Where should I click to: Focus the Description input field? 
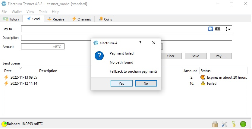pyautogui.click(x=127, y=38)
